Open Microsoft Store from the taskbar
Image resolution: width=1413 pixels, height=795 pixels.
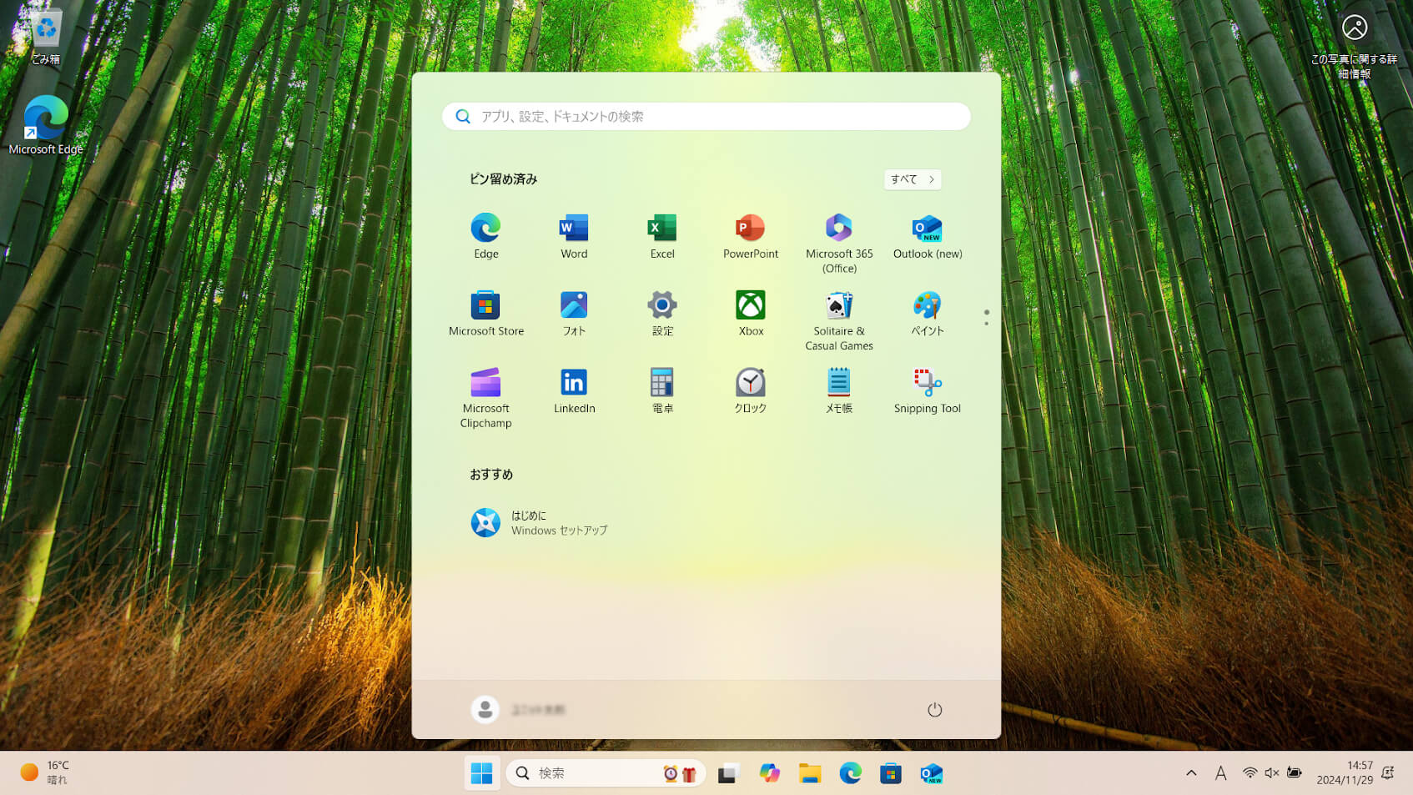[891, 773]
